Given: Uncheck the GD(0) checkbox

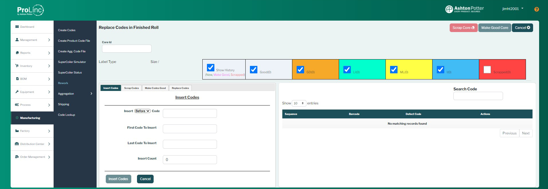Looking at the screenshot, I should pos(300,69).
